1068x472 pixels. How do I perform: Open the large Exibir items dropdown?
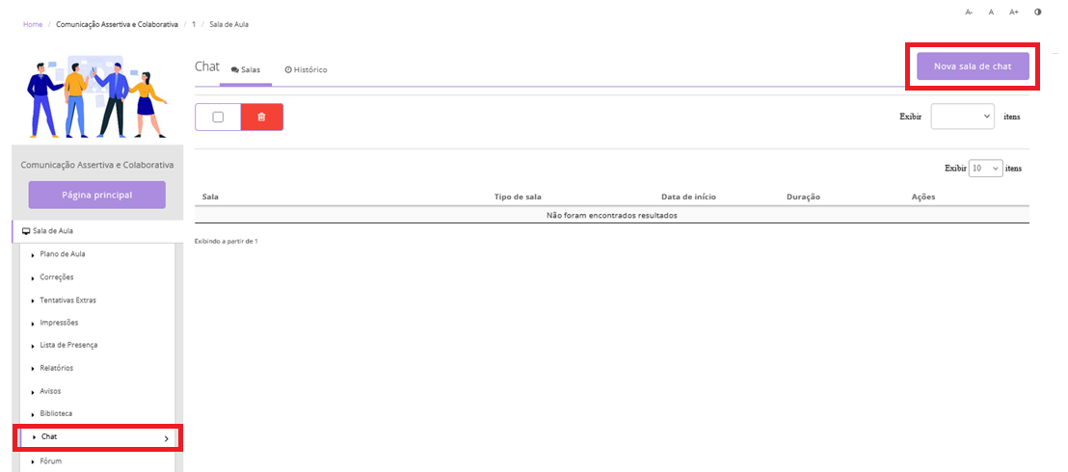(x=962, y=117)
